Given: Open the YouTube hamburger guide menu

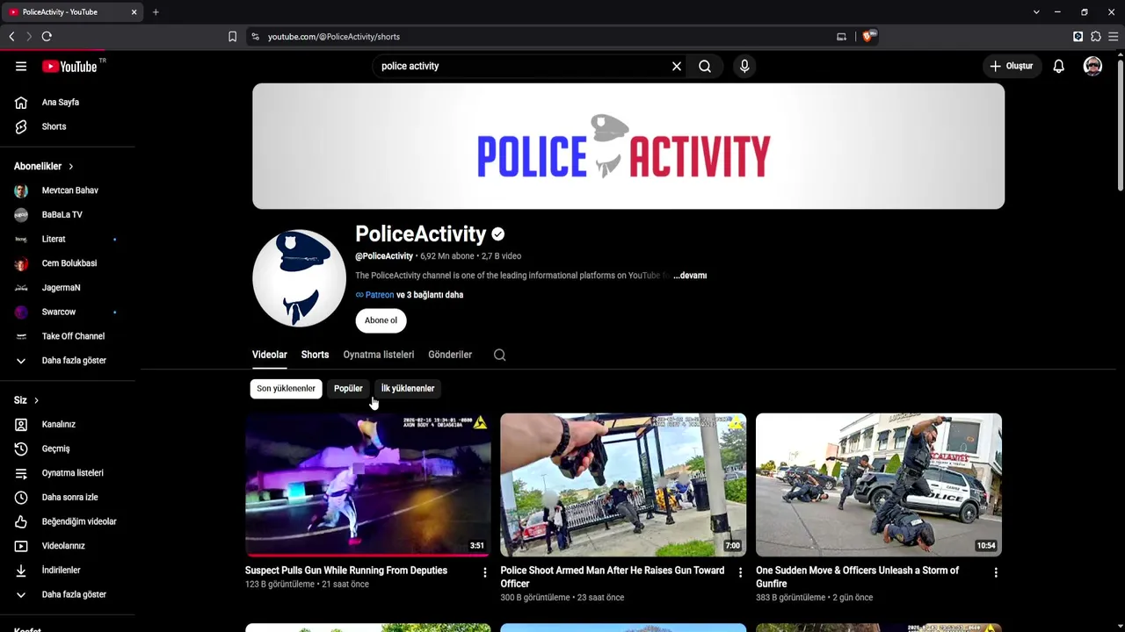Looking at the screenshot, I should pos(21,66).
